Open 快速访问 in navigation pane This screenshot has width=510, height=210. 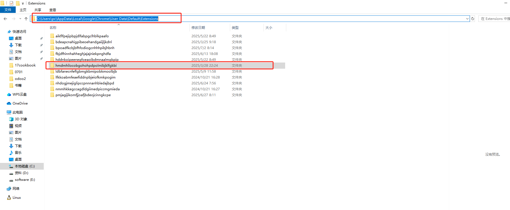point(19,32)
